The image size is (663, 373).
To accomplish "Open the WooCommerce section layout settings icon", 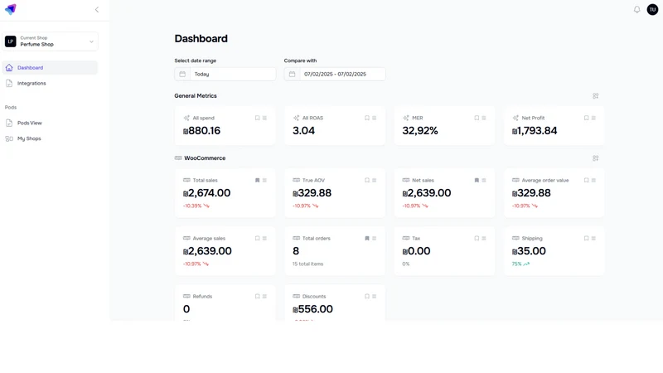I will click(595, 158).
